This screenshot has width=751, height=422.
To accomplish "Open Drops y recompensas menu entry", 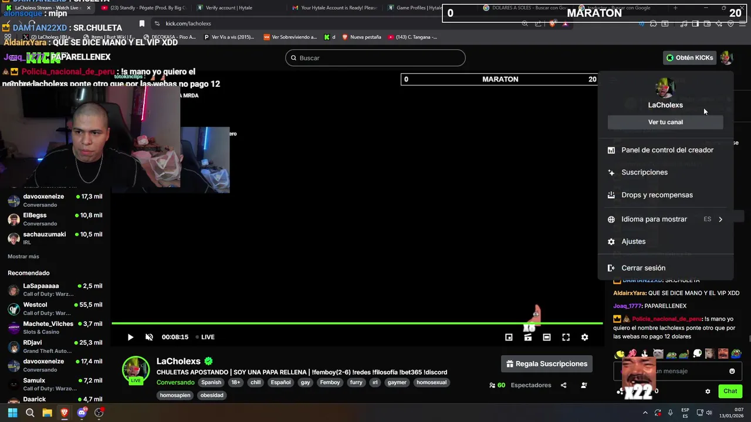I will click(665, 195).
